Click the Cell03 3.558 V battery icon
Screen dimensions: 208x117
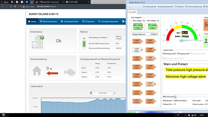pos(137,50)
